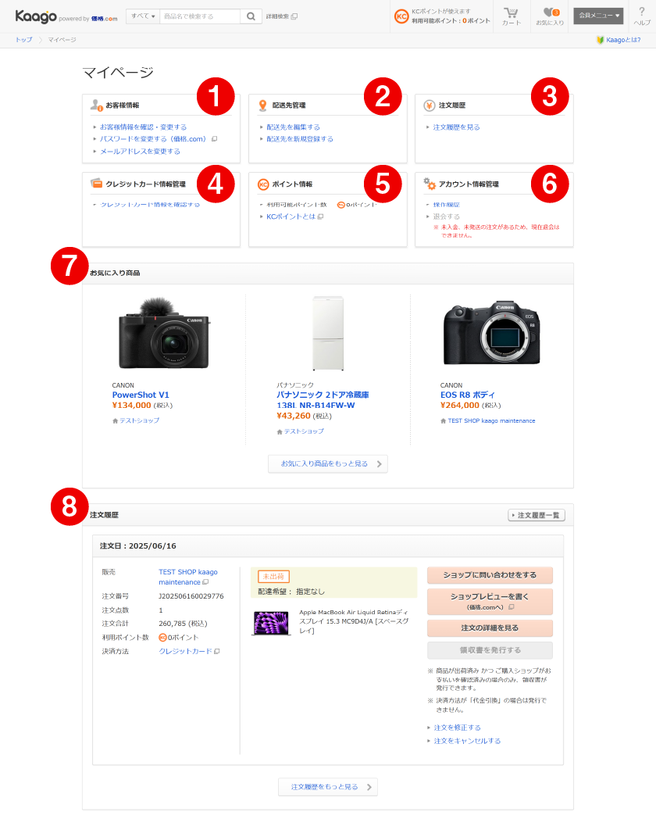Click the beginner mark icon beside Kaagoとは?
656x819 pixels.
600,40
